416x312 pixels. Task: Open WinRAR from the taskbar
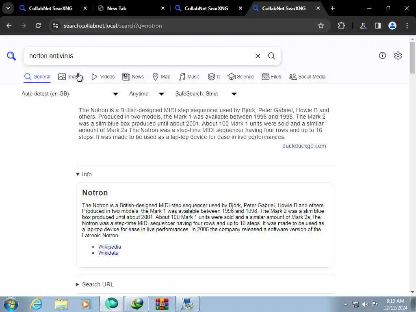(x=162, y=304)
